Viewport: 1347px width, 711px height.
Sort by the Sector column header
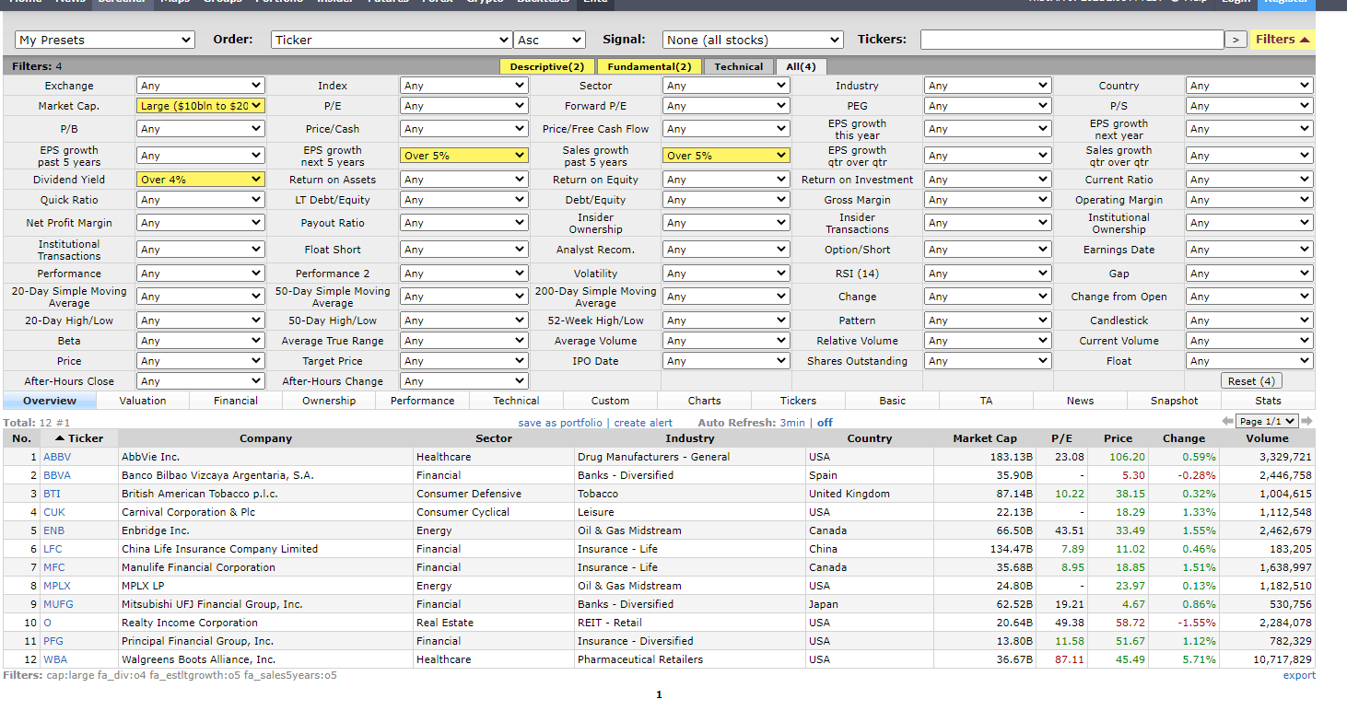click(x=494, y=438)
